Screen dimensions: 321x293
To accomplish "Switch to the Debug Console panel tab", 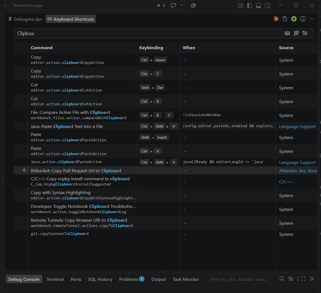I will pyautogui.click(x=24, y=279).
